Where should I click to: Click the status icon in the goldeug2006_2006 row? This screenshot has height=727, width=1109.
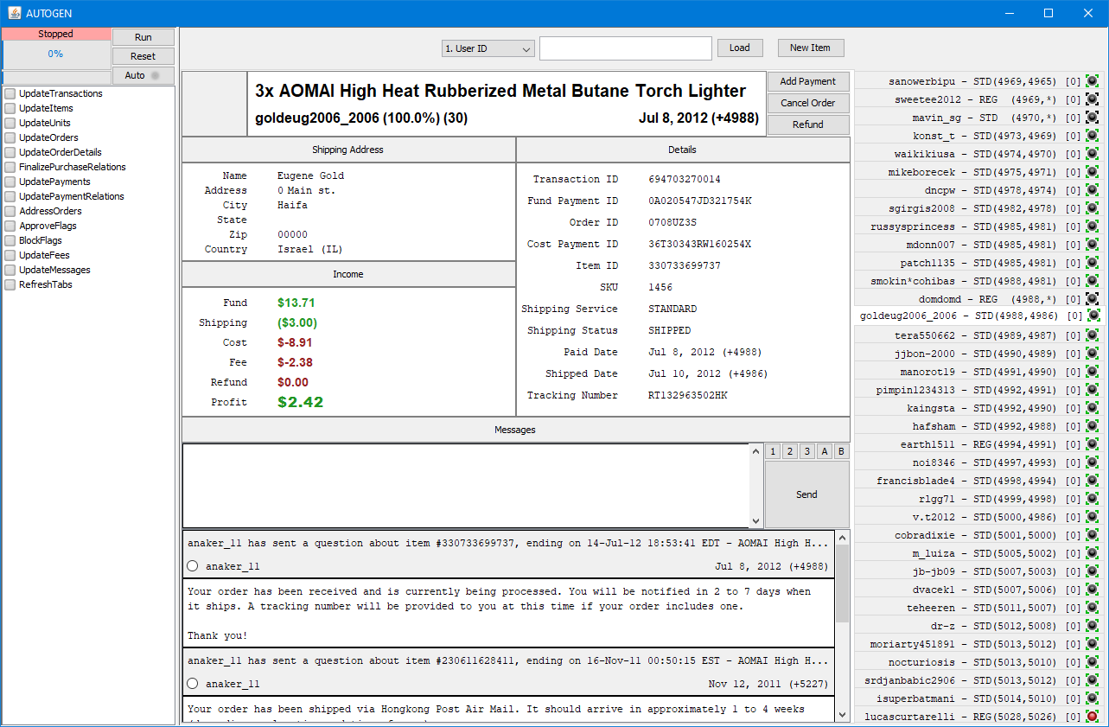click(1093, 316)
